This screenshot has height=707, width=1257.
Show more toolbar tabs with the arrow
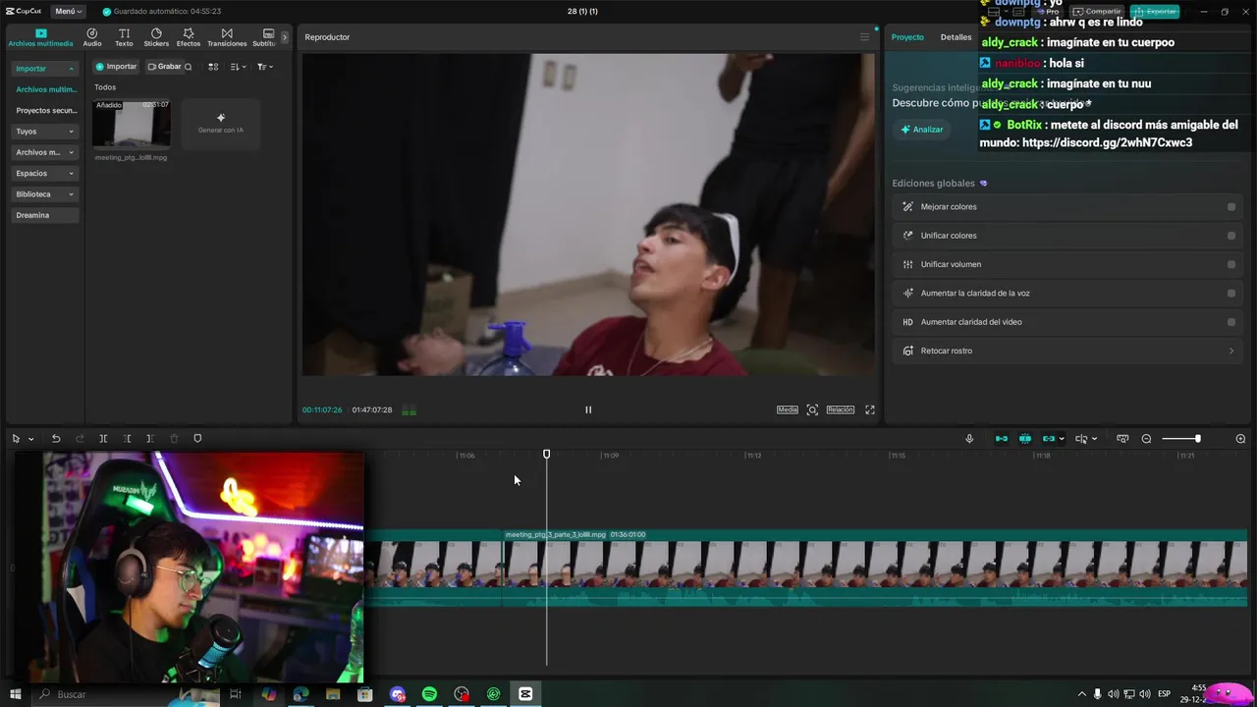pyautogui.click(x=285, y=37)
